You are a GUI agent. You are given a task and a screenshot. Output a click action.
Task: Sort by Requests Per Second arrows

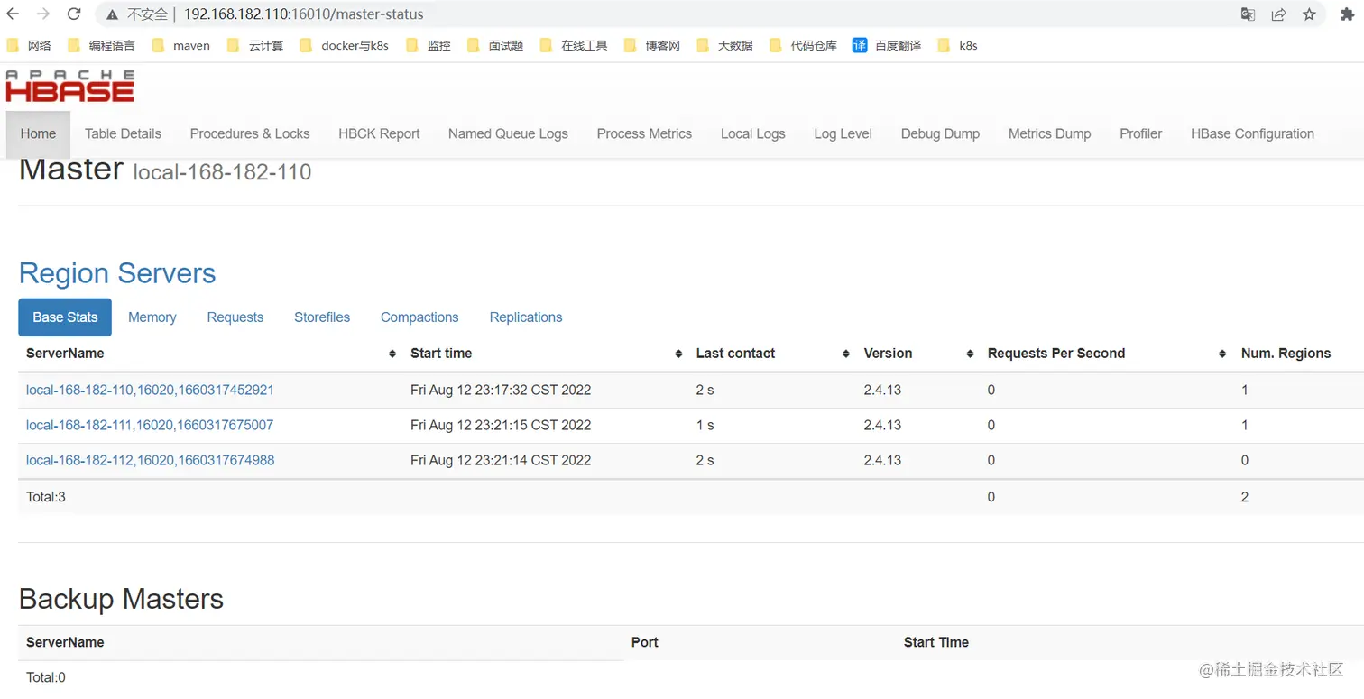click(1222, 354)
